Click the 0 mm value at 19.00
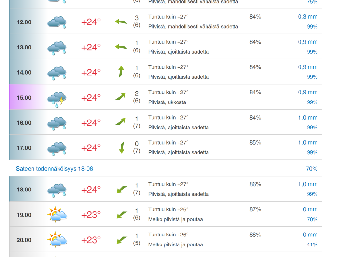The image size is (340, 257). pyautogui.click(x=310, y=209)
